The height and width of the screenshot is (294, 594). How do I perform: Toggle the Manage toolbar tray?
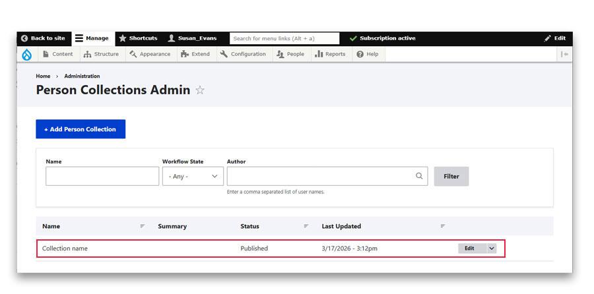92,38
